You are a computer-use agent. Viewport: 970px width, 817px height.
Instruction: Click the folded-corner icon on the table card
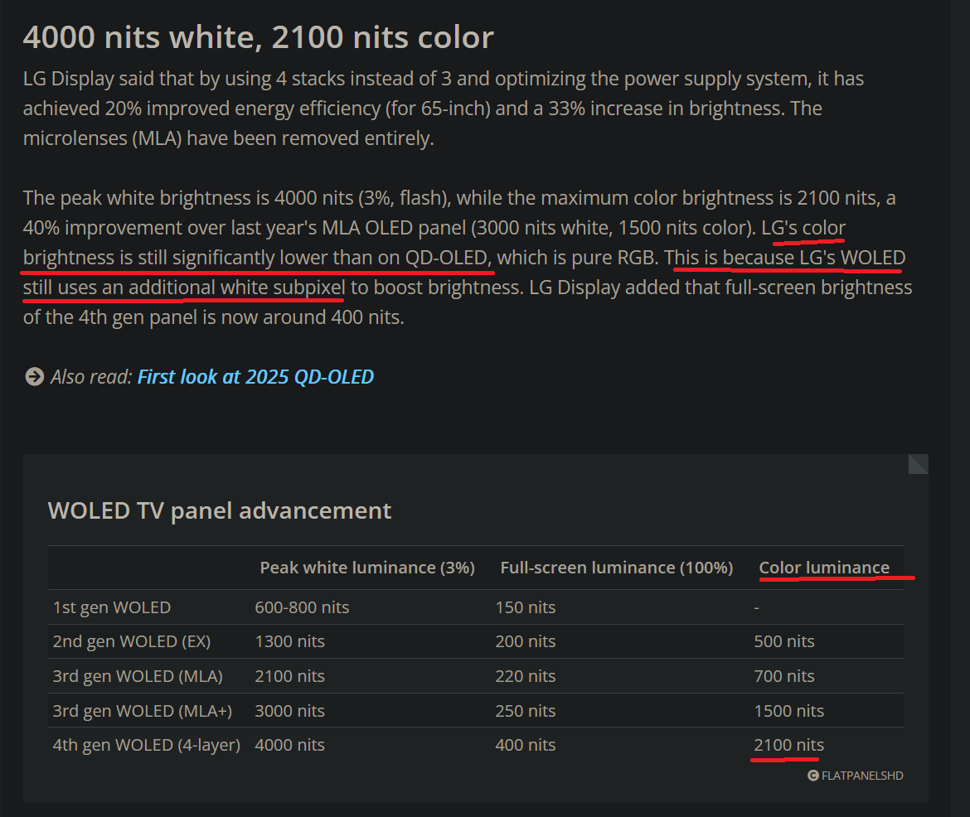point(918,464)
